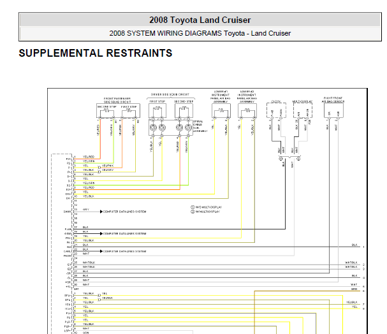
Task: Click the 'YEL/RED' label at pin 1
Action: pyautogui.click(x=89, y=157)
